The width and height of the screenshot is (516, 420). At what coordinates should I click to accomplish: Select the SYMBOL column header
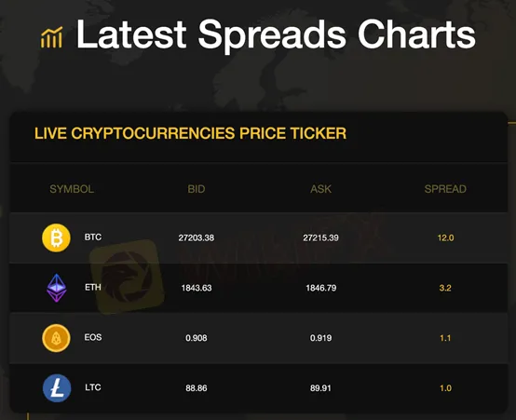pyautogui.click(x=72, y=189)
